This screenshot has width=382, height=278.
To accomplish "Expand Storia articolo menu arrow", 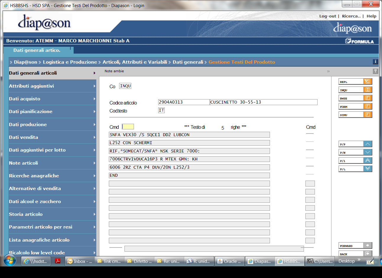I will (94, 214).
